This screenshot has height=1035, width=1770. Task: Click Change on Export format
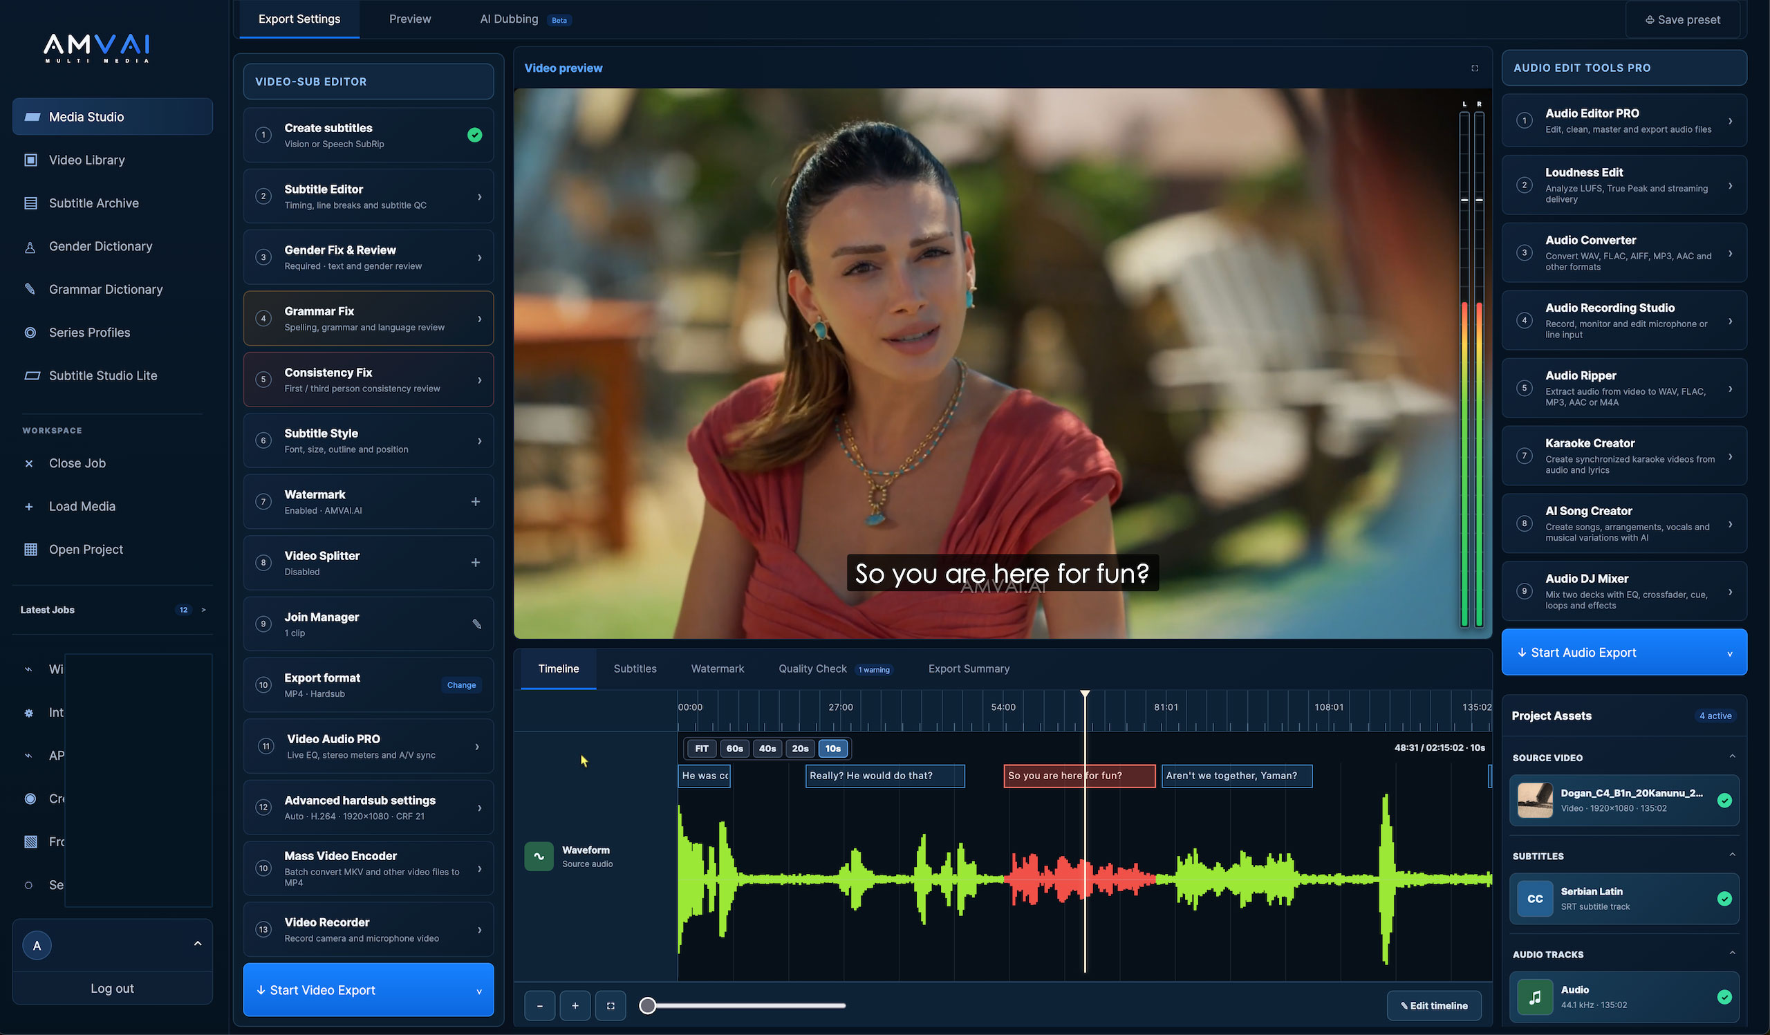point(461,685)
